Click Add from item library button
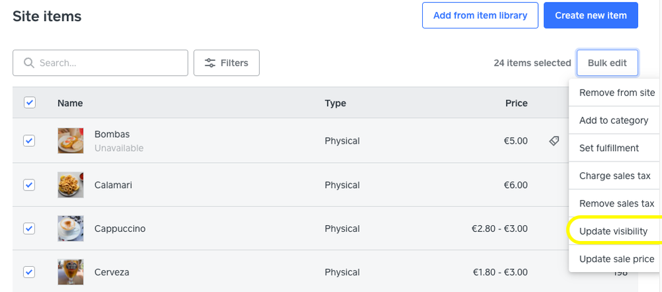The height and width of the screenshot is (292, 662). [480, 15]
